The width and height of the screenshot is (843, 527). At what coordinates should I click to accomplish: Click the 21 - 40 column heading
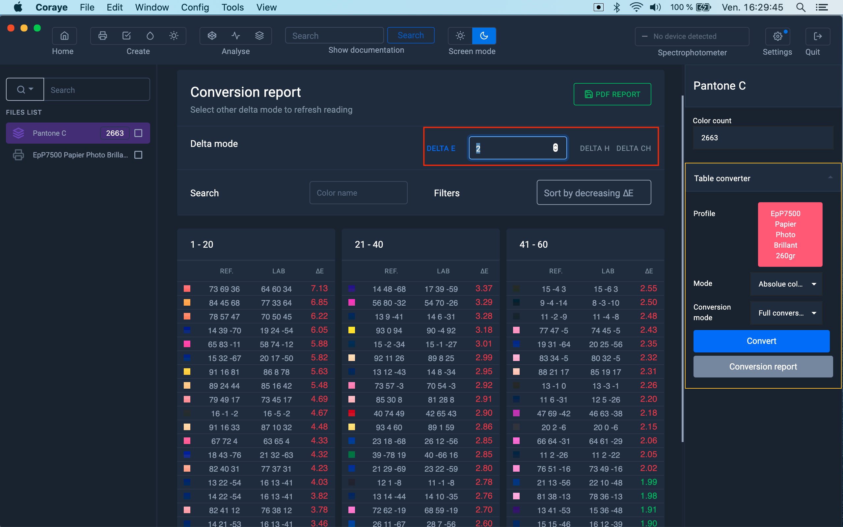pos(369,244)
